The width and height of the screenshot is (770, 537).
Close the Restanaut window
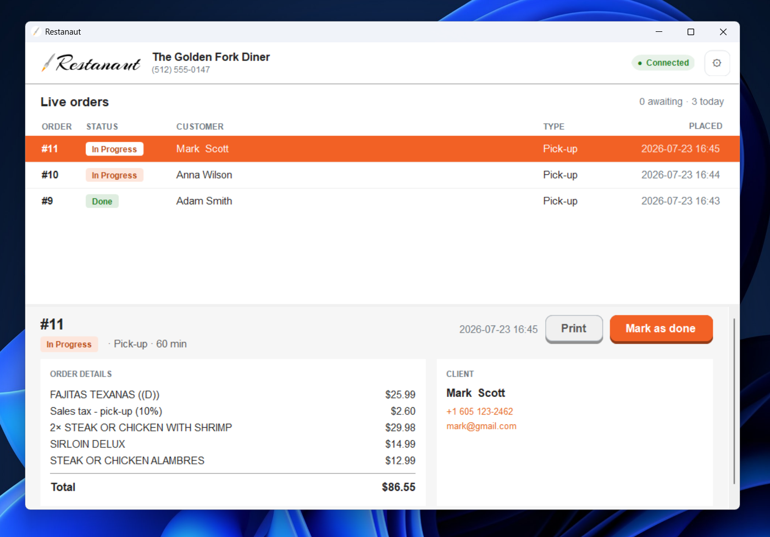pos(723,32)
